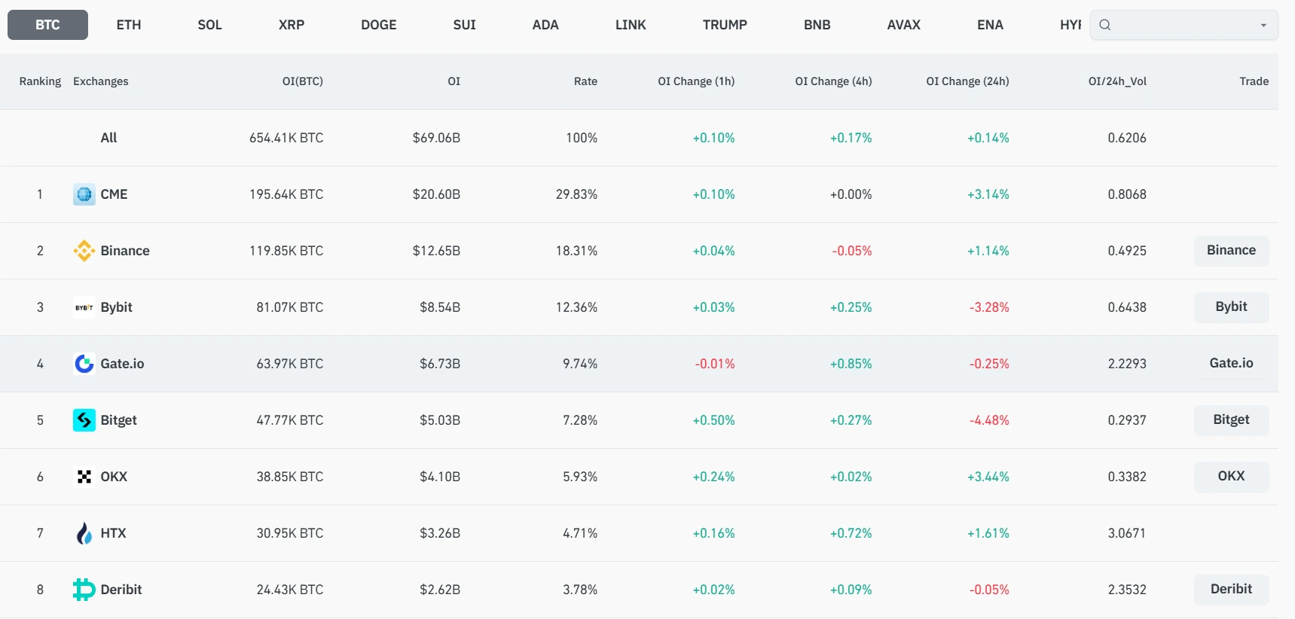Open the ENA tab
This screenshot has width=1295, height=619.
pos(990,25)
